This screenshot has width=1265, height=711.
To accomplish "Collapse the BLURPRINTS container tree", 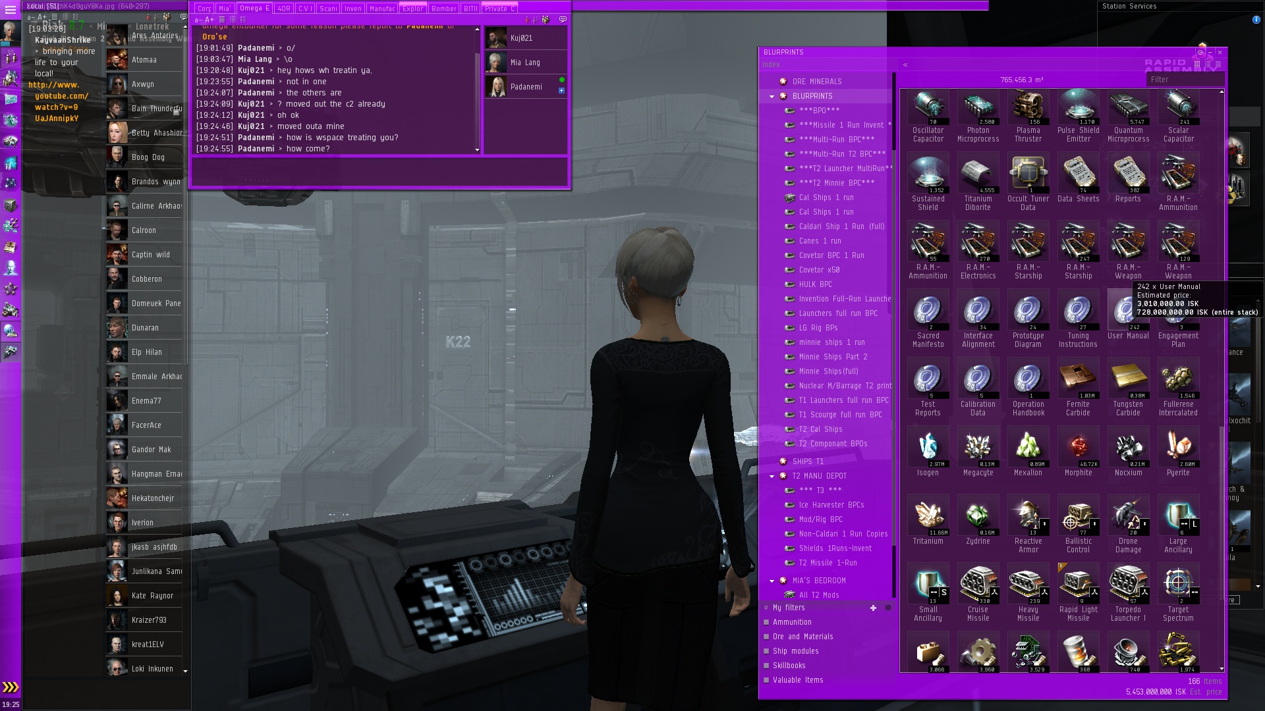I will pos(772,96).
